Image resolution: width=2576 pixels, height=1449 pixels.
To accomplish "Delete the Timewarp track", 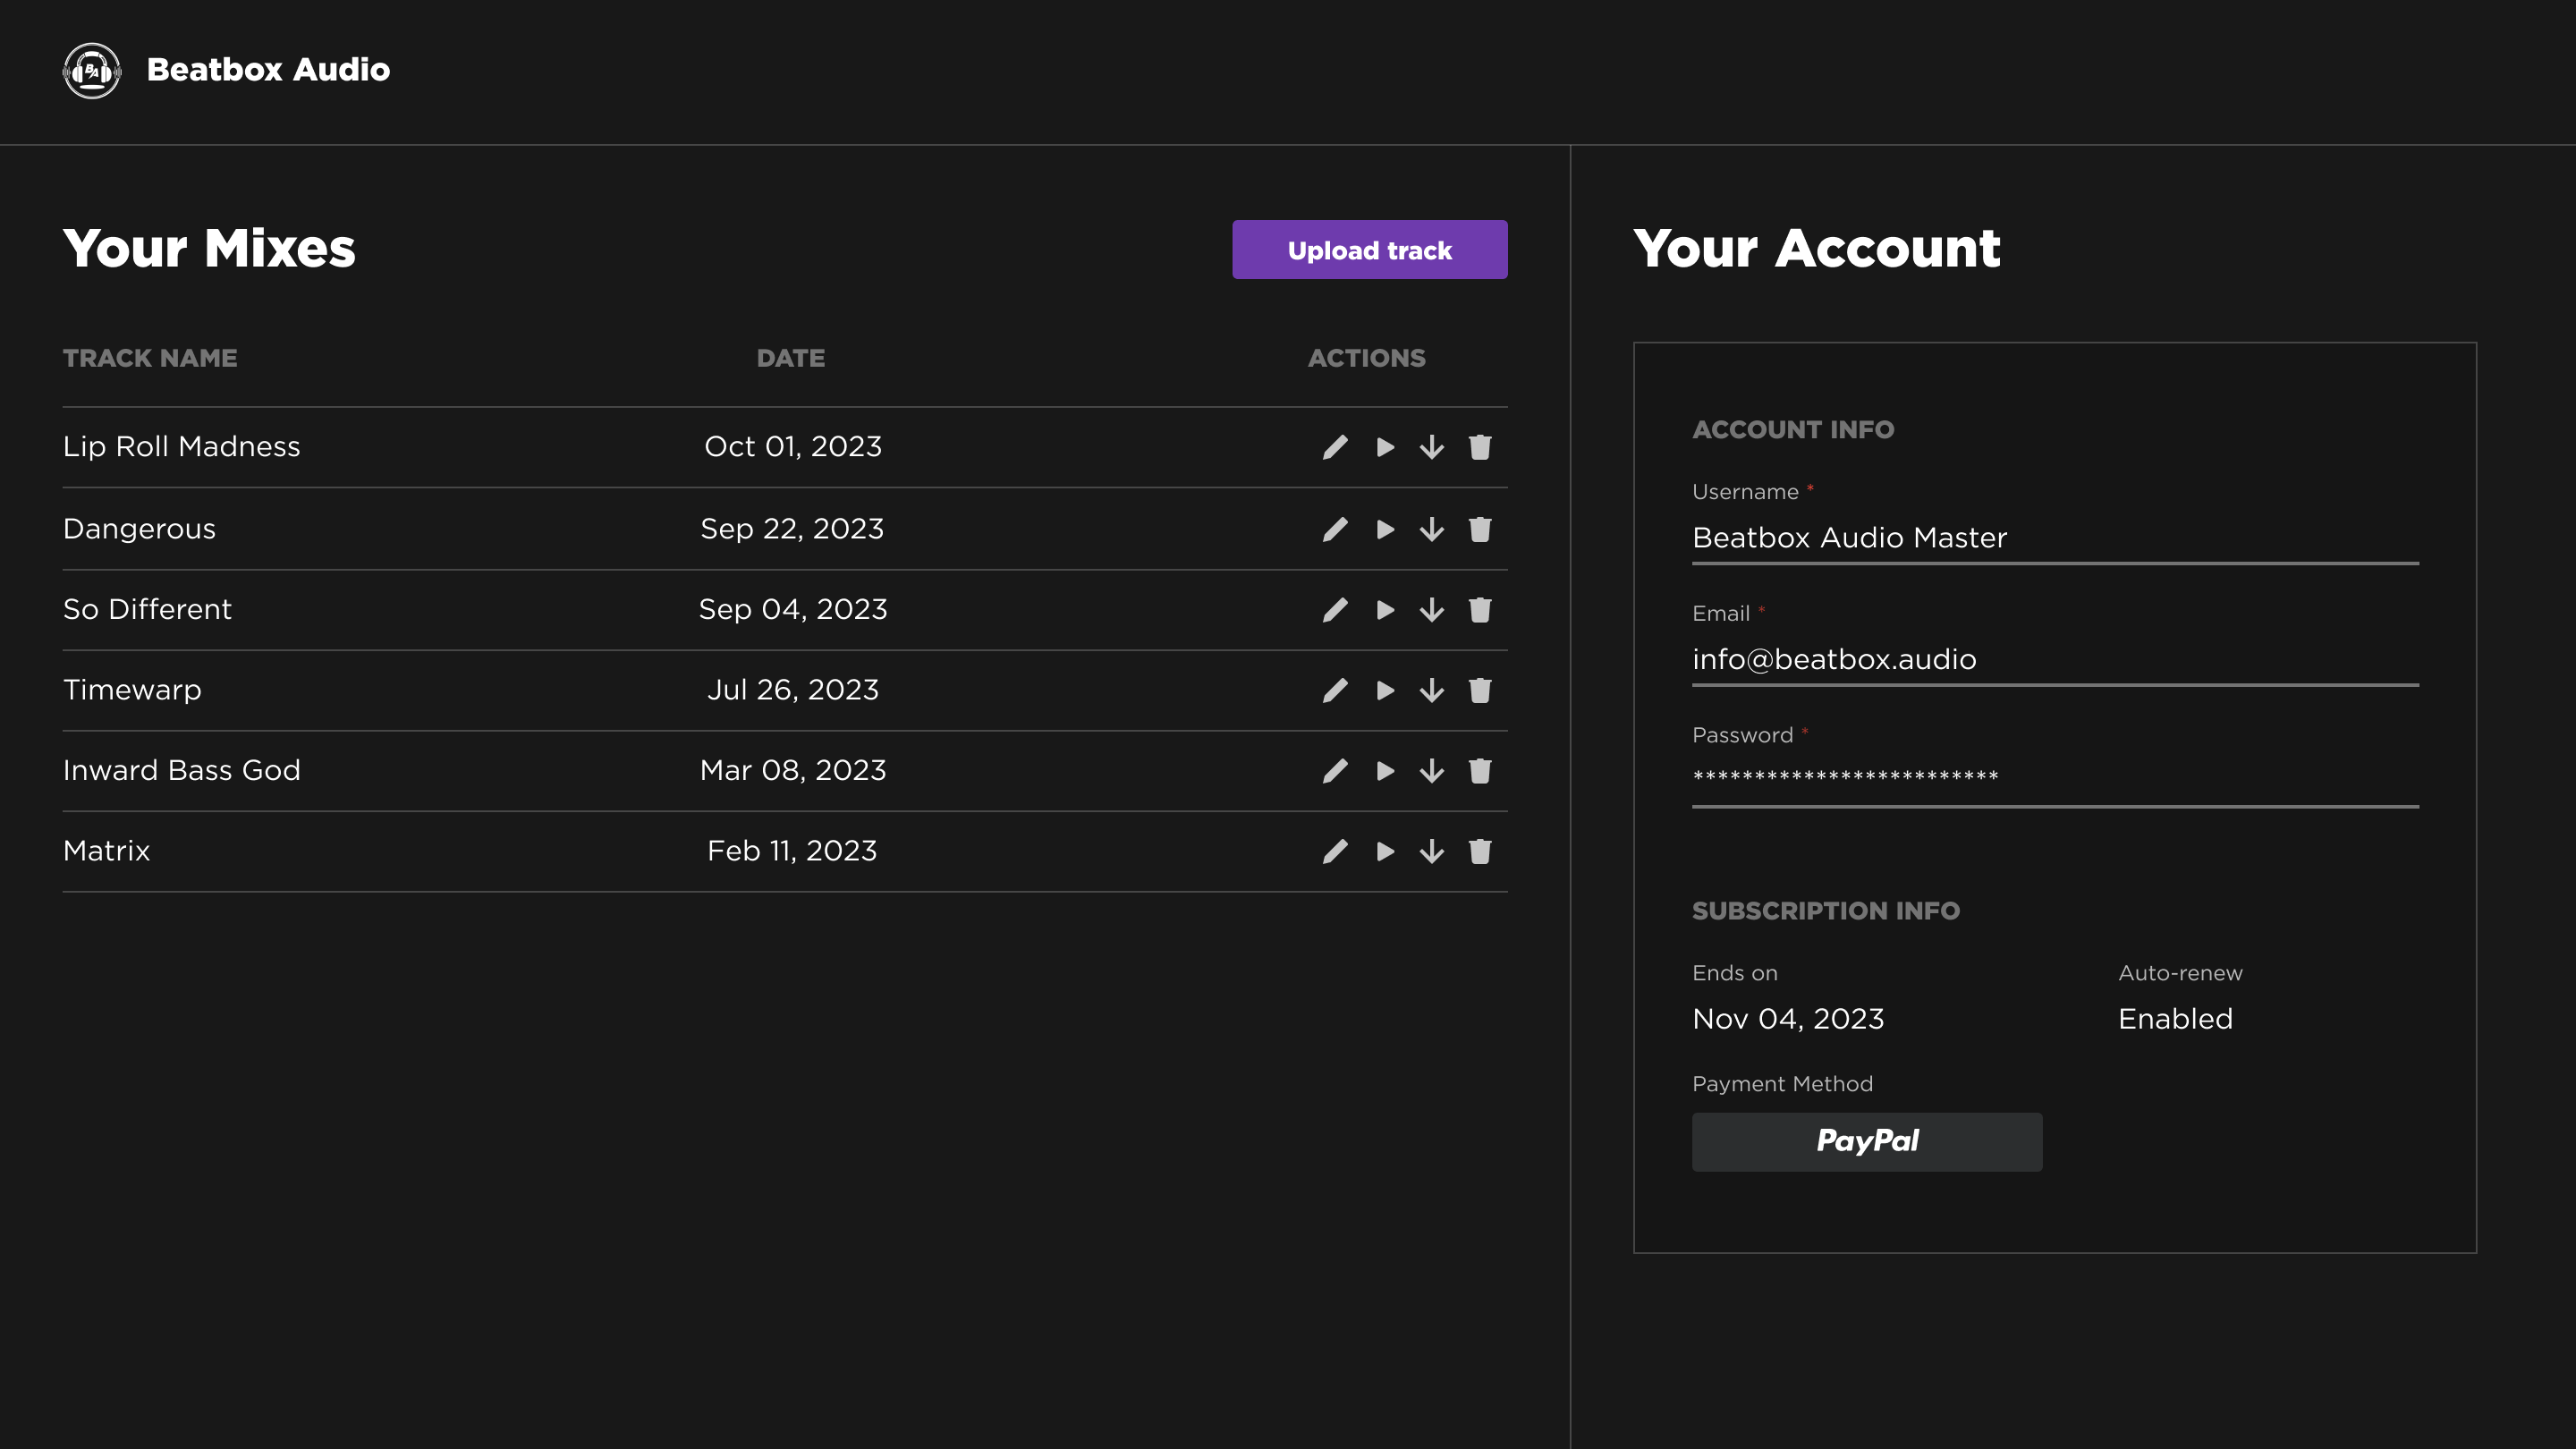I will 1480,690.
